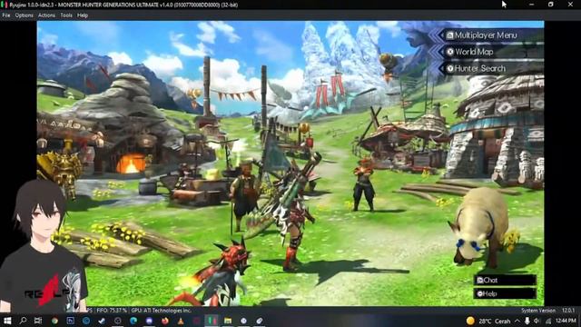Open Microsoft Edge from the taskbar
Image resolution: width=581 pixels, height=327 pixels.
point(133,321)
